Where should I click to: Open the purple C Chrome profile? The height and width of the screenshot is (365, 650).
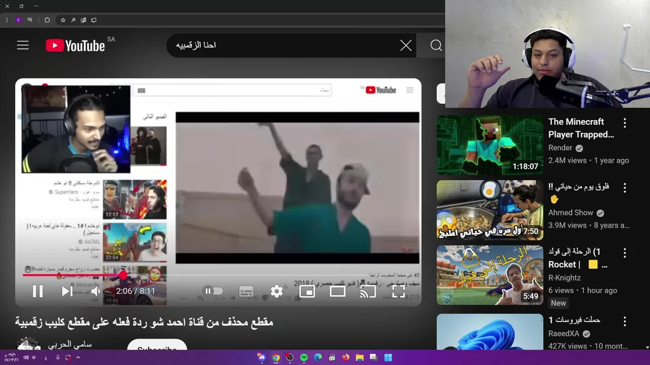pos(18,20)
